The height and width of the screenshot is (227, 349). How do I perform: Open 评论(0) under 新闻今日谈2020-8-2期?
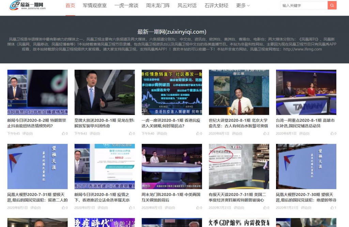(x=28, y=134)
